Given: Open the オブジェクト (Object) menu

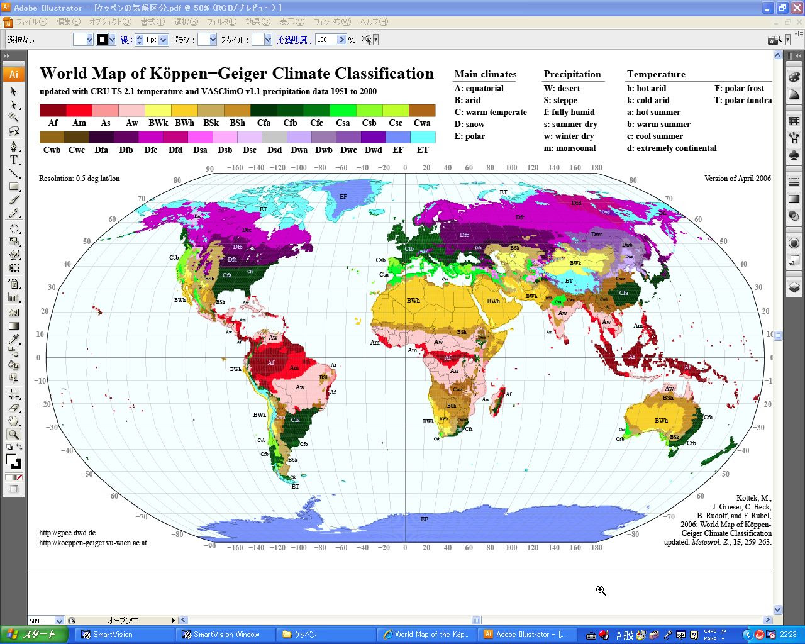Looking at the screenshot, I should [110, 22].
